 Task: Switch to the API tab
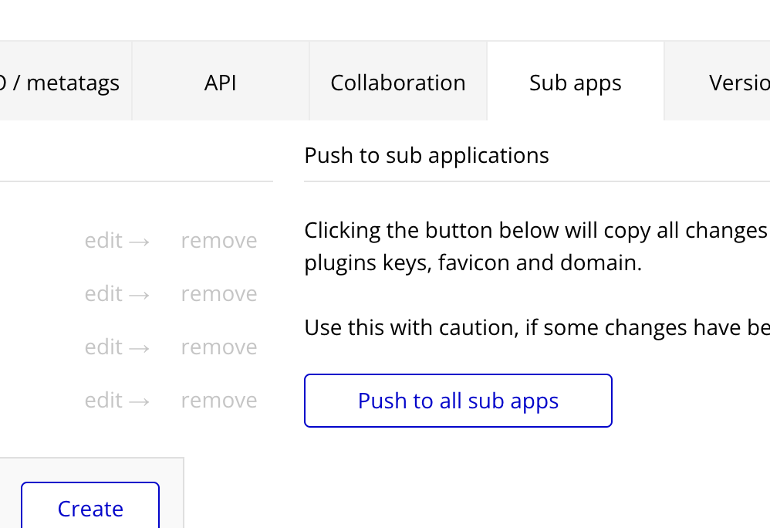(221, 83)
